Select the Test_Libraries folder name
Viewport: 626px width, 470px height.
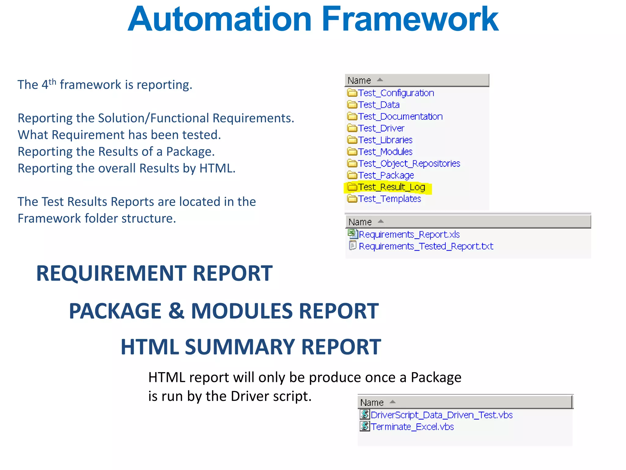[385, 140]
